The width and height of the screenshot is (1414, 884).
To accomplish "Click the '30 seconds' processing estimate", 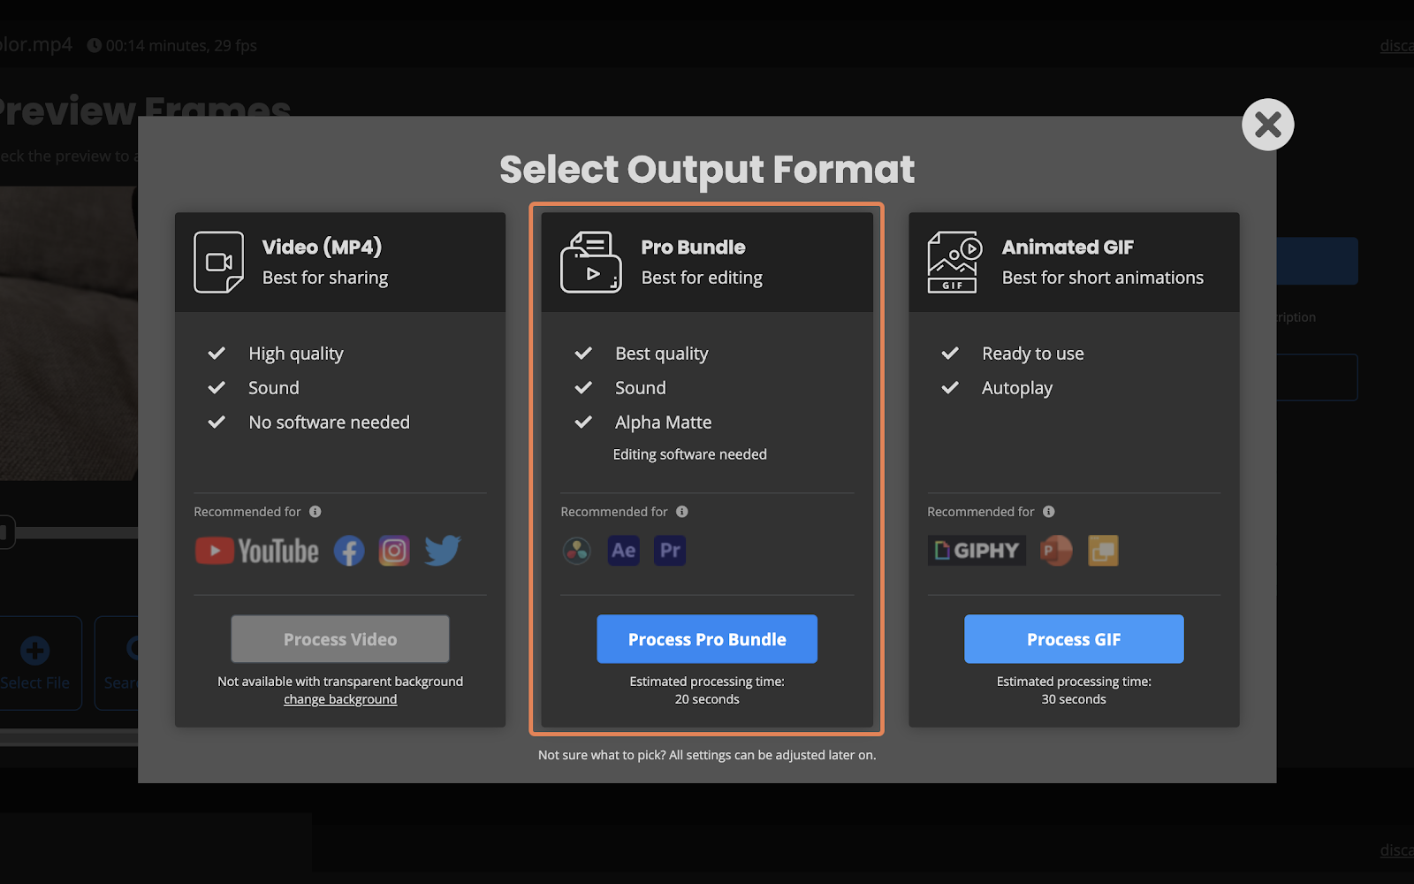I will click(1074, 699).
